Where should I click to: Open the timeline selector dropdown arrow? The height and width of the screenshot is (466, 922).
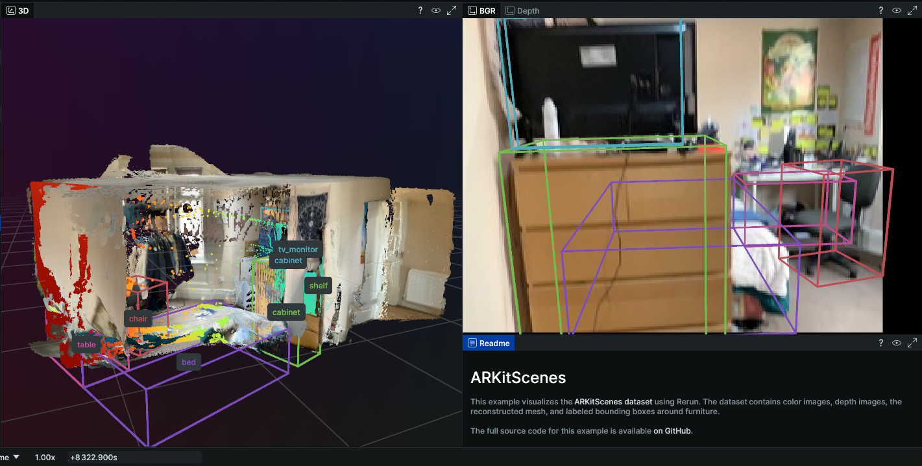point(16,457)
